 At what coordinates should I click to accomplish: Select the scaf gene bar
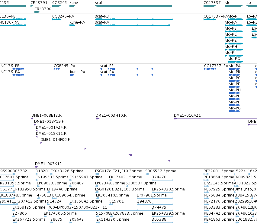[x=133, y=6]
